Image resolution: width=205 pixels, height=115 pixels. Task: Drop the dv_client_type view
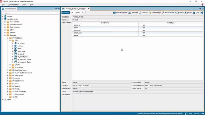(196, 13)
